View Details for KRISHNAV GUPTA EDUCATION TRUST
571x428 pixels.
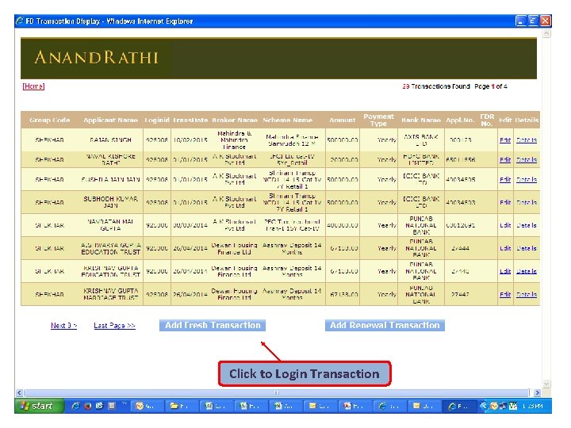(527, 271)
